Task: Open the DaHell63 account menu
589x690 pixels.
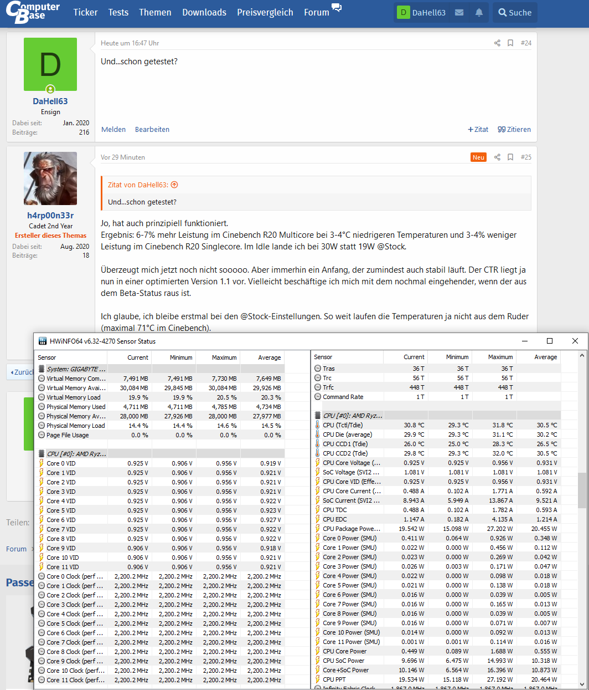Action: click(x=422, y=12)
